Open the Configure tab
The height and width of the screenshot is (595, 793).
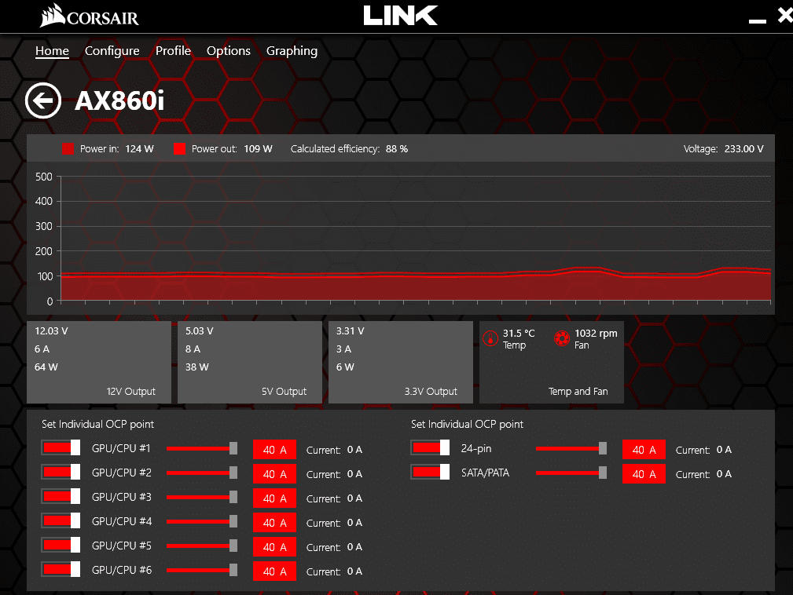pos(112,51)
